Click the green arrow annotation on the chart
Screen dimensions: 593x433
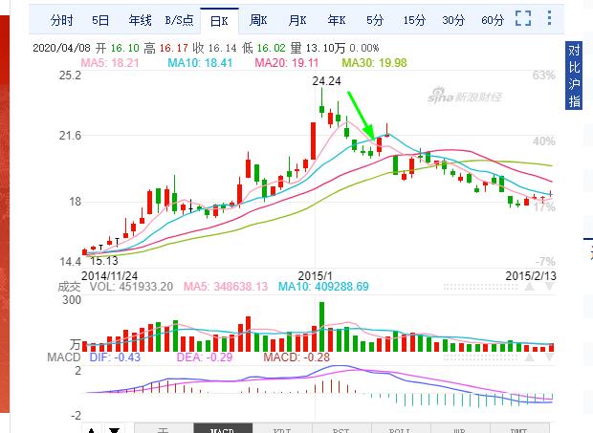pos(362,116)
